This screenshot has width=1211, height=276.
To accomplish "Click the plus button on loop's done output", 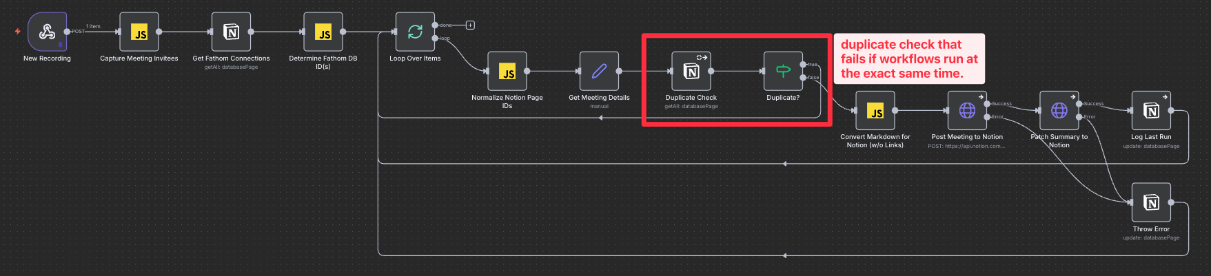I will coord(470,25).
